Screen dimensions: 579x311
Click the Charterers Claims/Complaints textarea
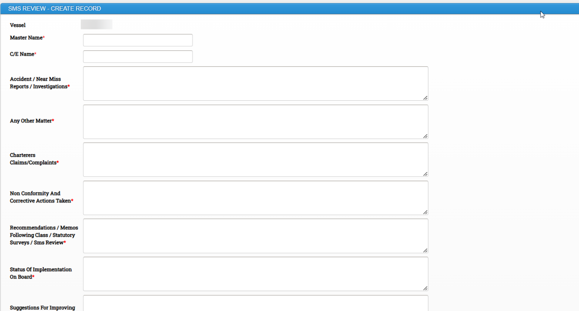pos(256,159)
